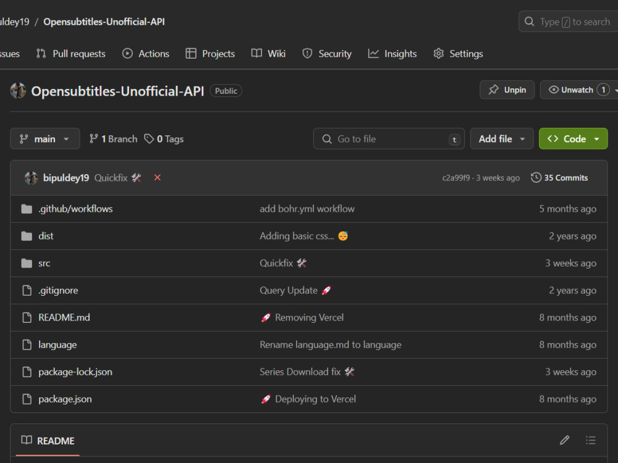Click the red X build status icon
This screenshot has height=463, width=618.
tap(157, 178)
